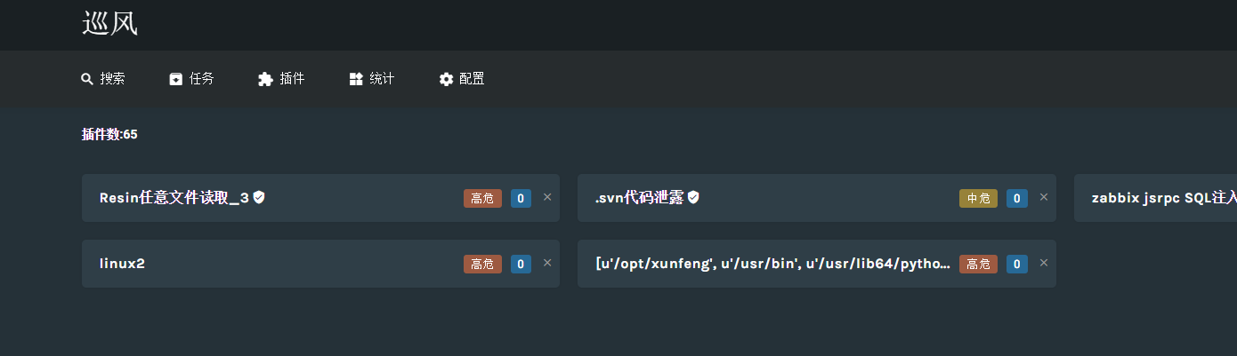This screenshot has width=1237, height=356.
Task: Click the search magnifier icon in navigation
Action: click(87, 79)
